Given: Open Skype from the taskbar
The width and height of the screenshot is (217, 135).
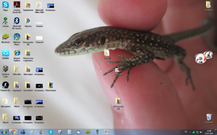Looking at the screenshot, I should [51, 132].
